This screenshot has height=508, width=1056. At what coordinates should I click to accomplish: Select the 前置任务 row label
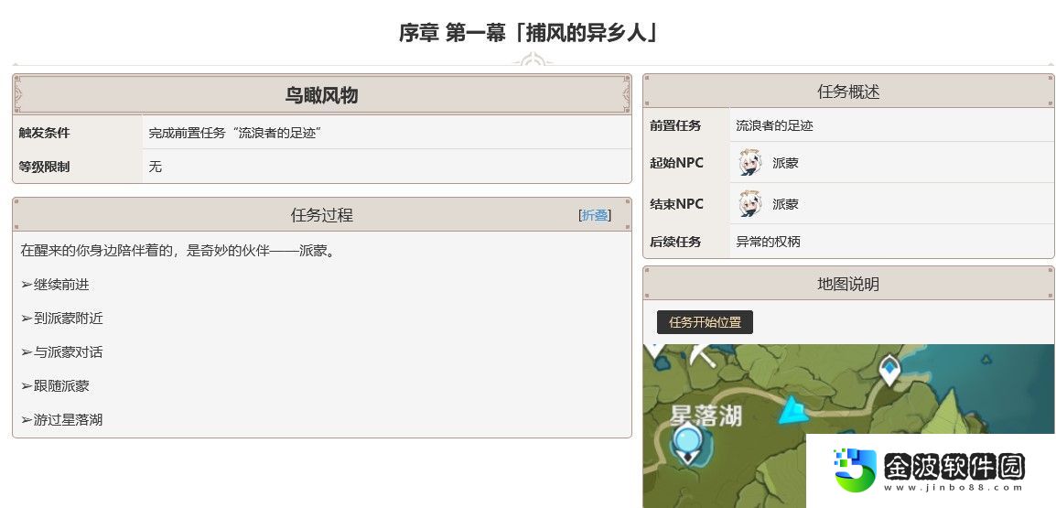pyautogui.click(x=675, y=125)
